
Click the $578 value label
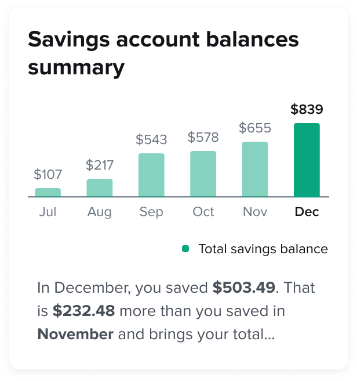click(x=203, y=138)
